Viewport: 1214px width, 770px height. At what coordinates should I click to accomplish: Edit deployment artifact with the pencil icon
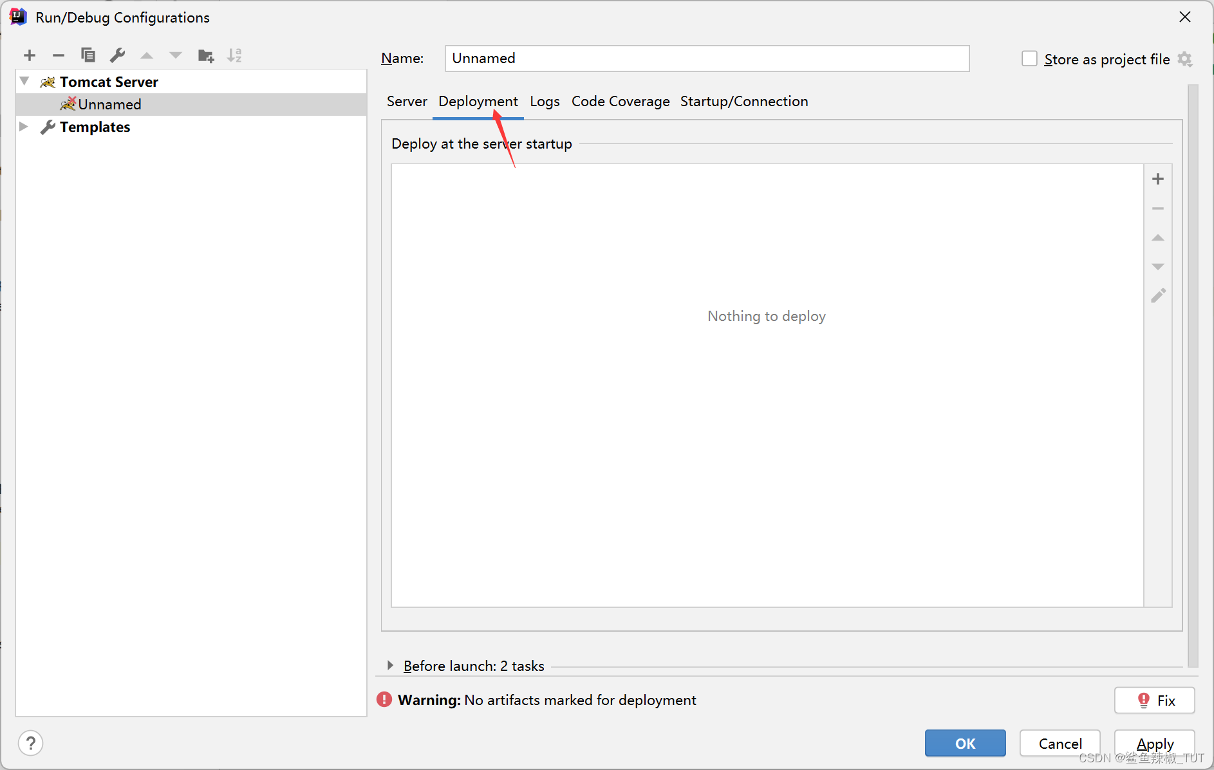tap(1158, 296)
